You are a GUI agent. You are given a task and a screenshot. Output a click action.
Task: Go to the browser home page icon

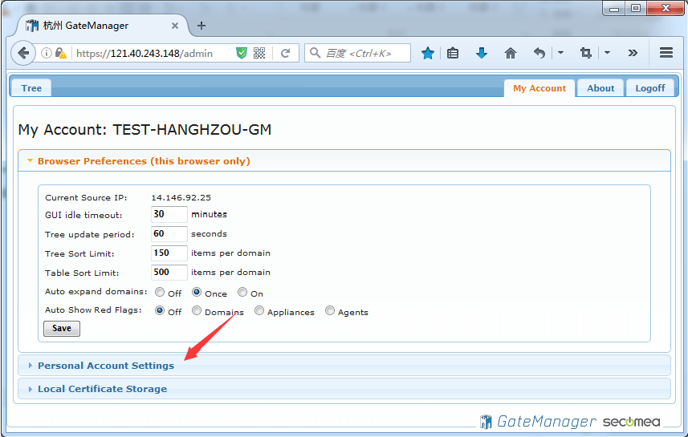coord(510,53)
